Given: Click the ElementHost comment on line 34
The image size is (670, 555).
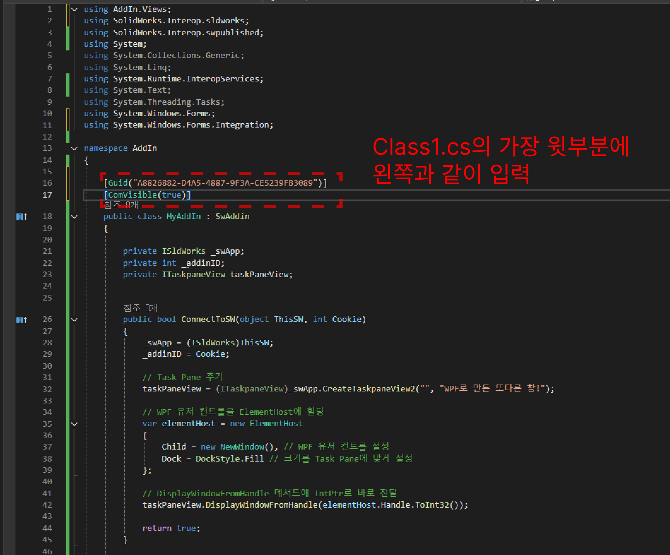Looking at the screenshot, I should (233, 412).
